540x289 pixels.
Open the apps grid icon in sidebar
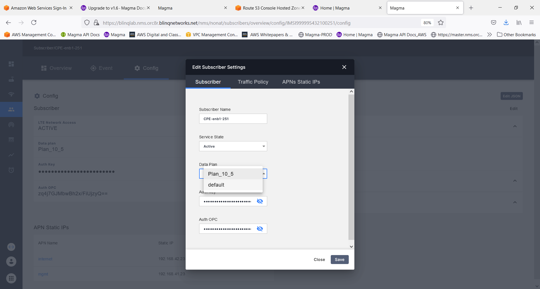pos(11,278)
